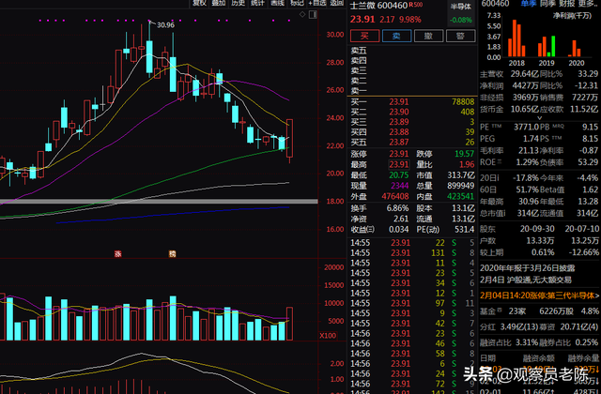The image size is (601, 394).
Task: Click the 返回 back button
Action: [x=336, y=3]
